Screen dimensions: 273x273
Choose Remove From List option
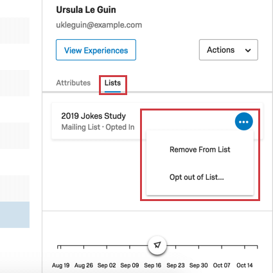pyautogui.click(x=200, y=150)
